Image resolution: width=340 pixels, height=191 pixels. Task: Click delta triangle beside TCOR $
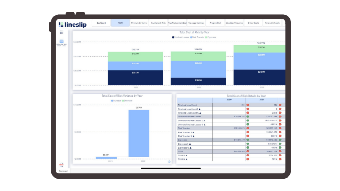186,156
